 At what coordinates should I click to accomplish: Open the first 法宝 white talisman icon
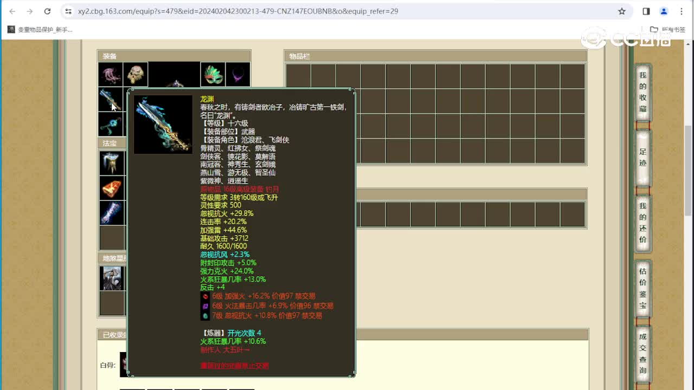(x=112, y=163)
